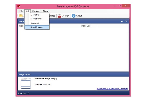Minimize the converter window
The height and width of the screenshot is (104, 147).
click(115, 6)
